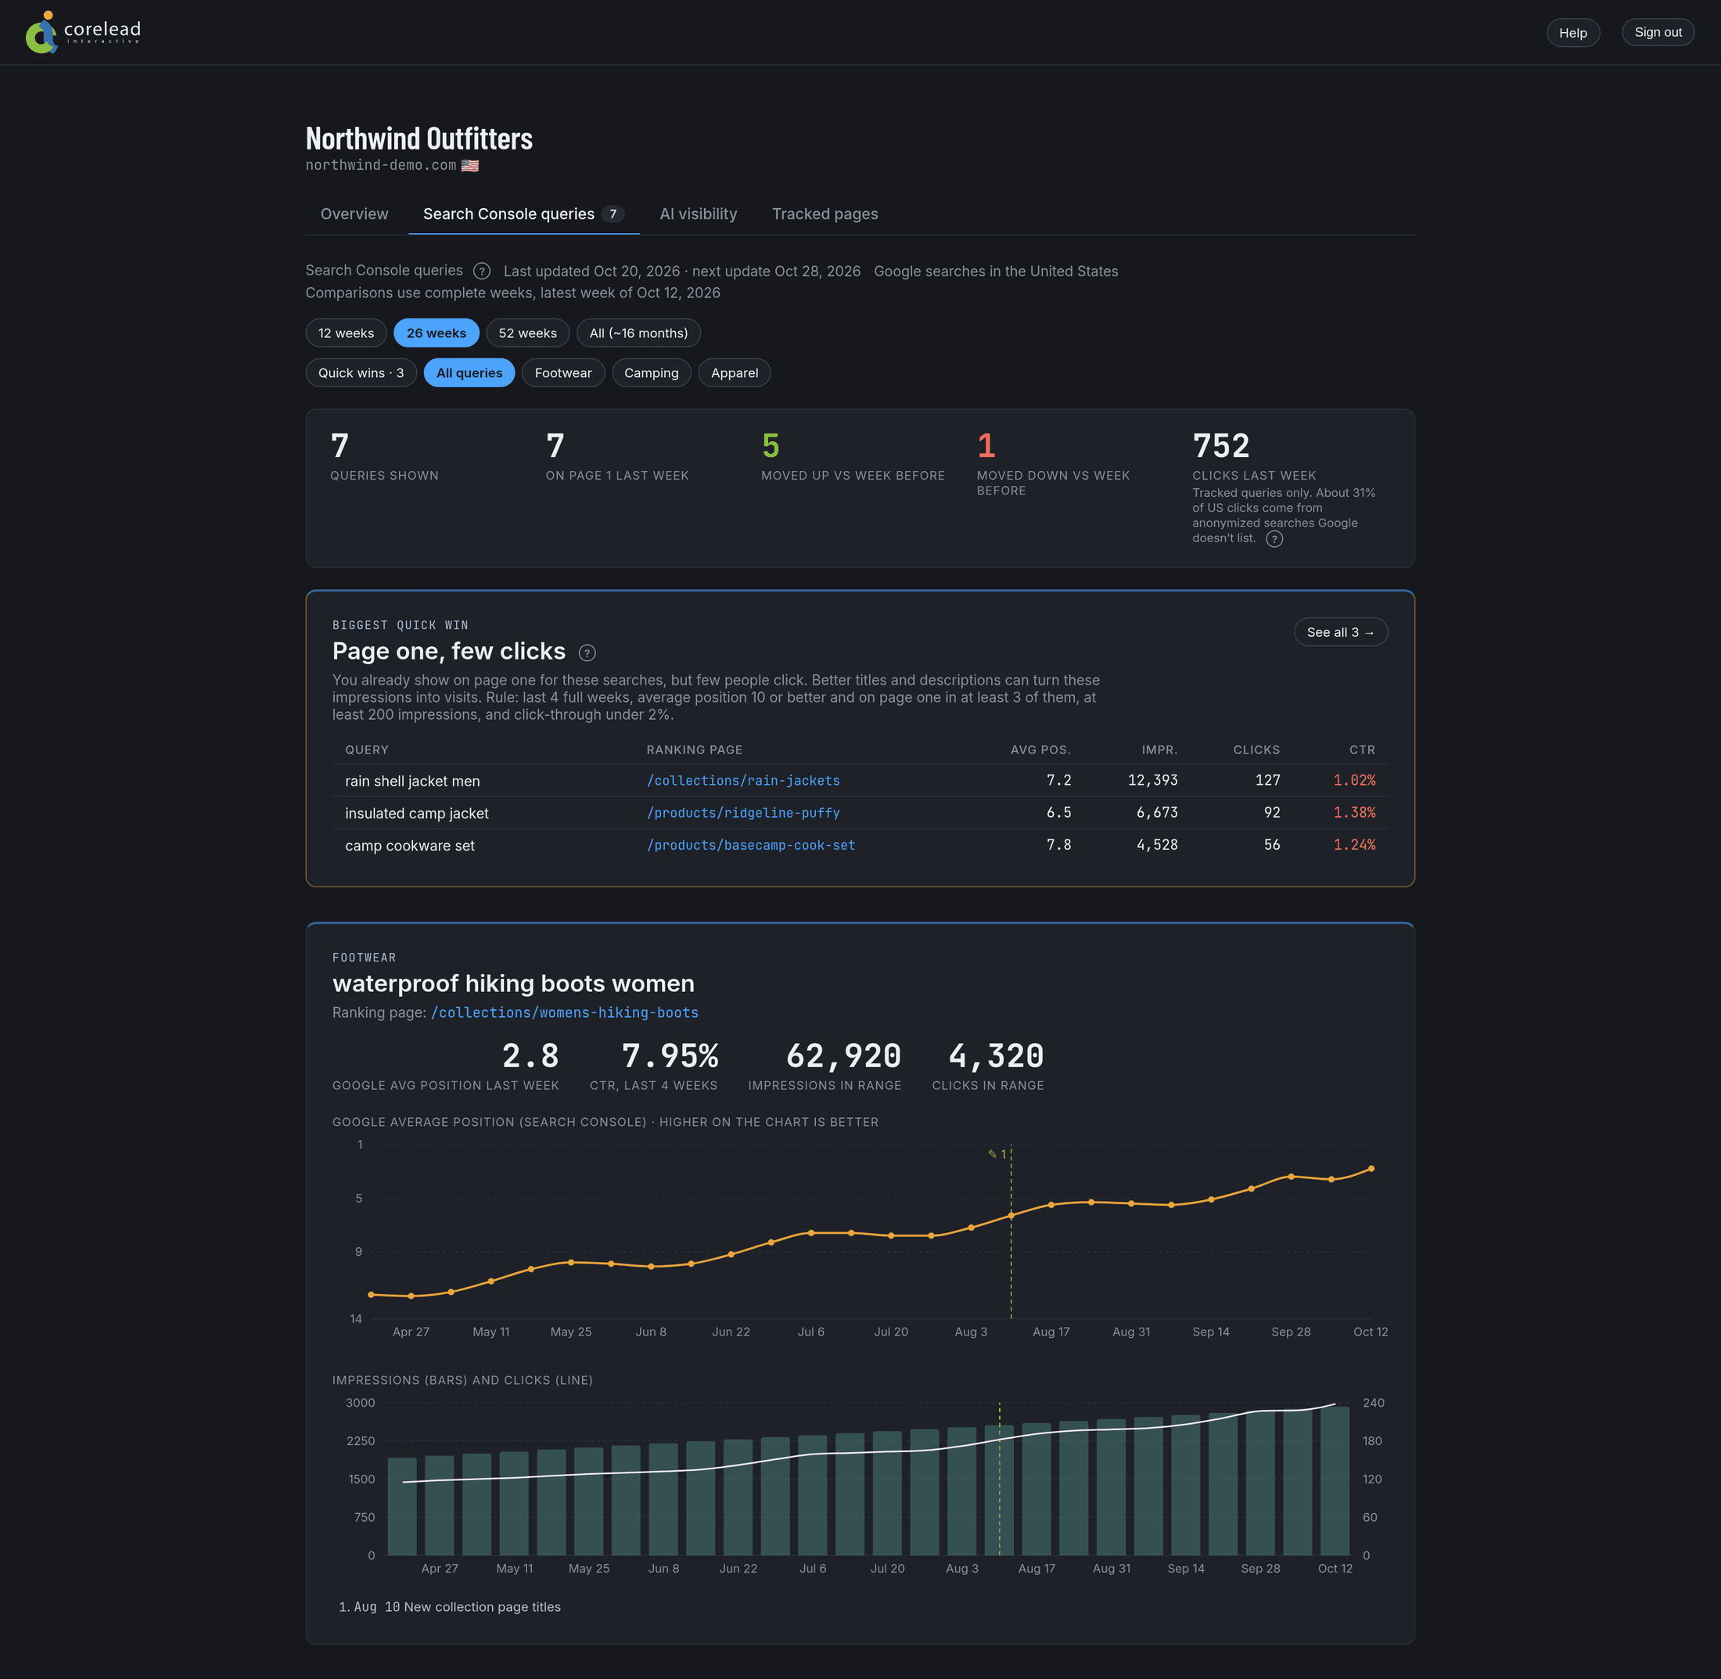Select the 52 weeks range

coord(527,333)
